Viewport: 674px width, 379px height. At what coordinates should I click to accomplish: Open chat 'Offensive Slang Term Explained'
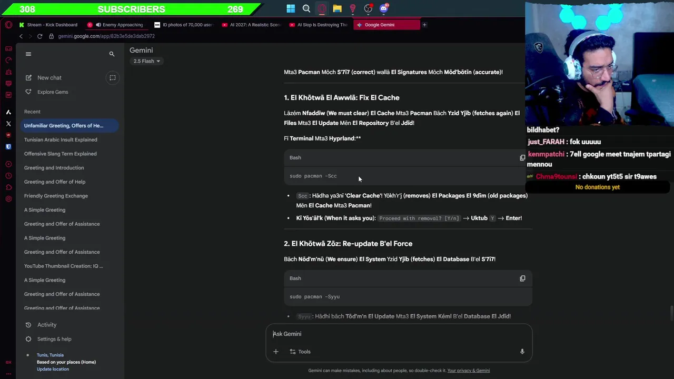click(60, 154)
